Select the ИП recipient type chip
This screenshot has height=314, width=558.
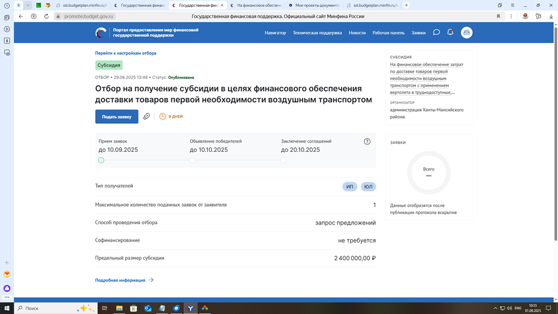pos(349,187)
